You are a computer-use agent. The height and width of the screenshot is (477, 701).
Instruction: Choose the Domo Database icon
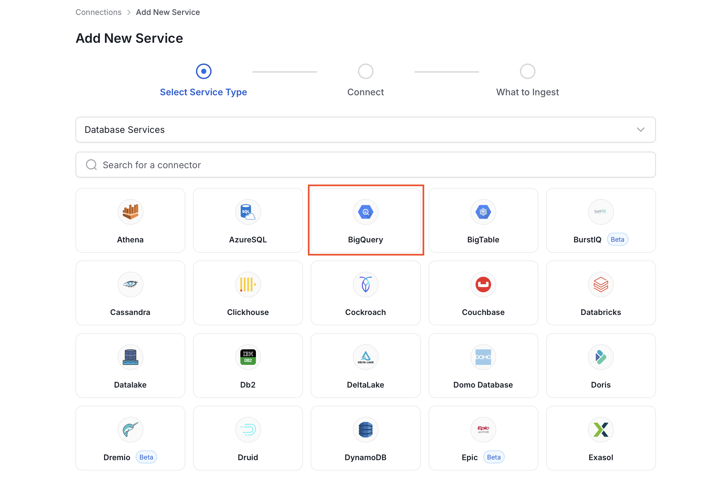tap(483, 357)
